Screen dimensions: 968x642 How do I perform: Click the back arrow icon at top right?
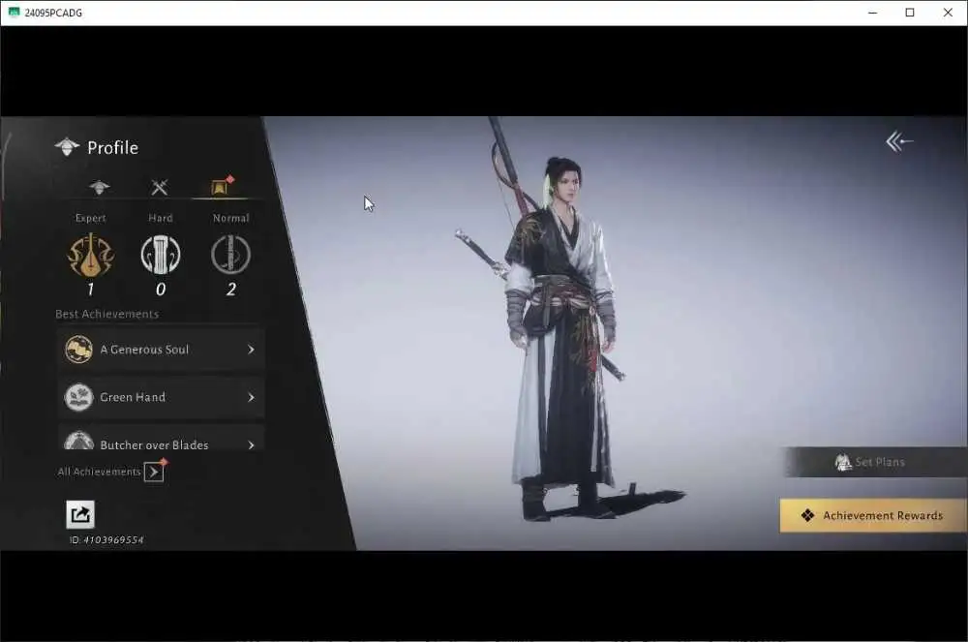point(899,141)
